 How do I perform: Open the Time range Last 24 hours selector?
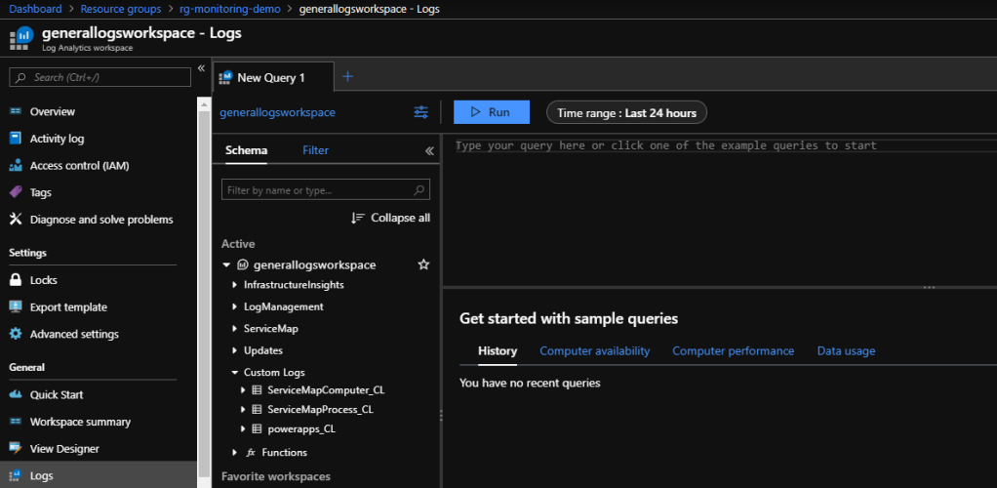[x=626, y=113]
